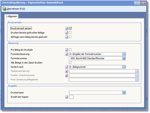Open the Formularsteuerung dropdown arrow
Image resolution: width=150 pixels, height=113 pixels.
124,54
